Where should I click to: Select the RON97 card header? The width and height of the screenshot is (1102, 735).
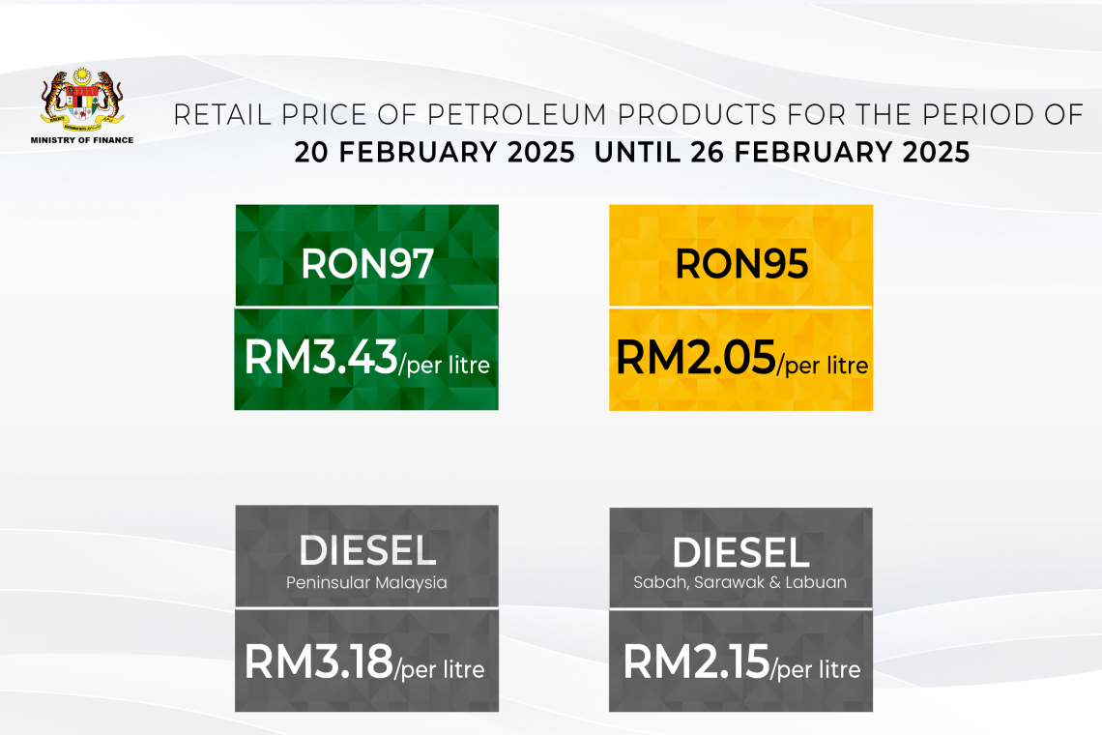click(x=366, y=263)
